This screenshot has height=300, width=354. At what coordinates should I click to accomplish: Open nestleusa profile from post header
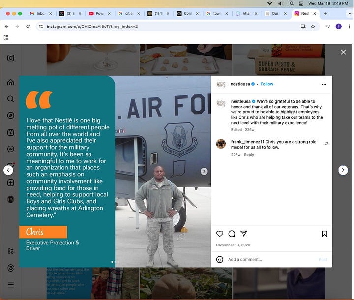[x=240, y=84]
